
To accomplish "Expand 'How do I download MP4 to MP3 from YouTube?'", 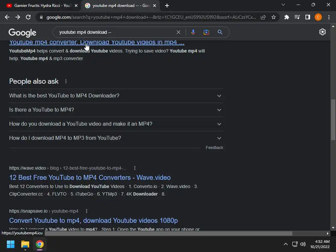I will (x=116, y=138).
